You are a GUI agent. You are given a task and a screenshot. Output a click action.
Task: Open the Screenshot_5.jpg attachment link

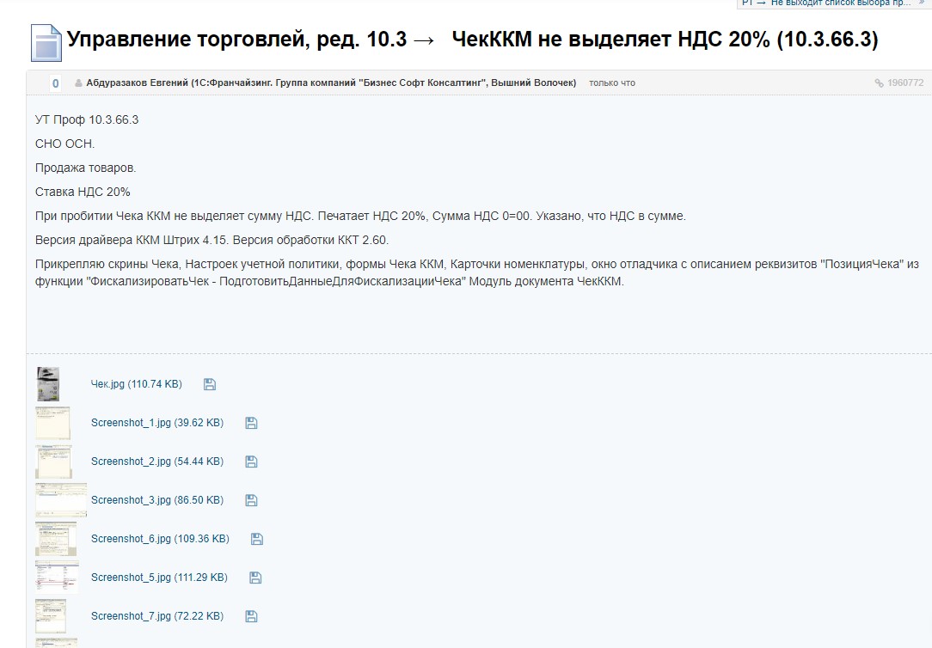[159, 578]
